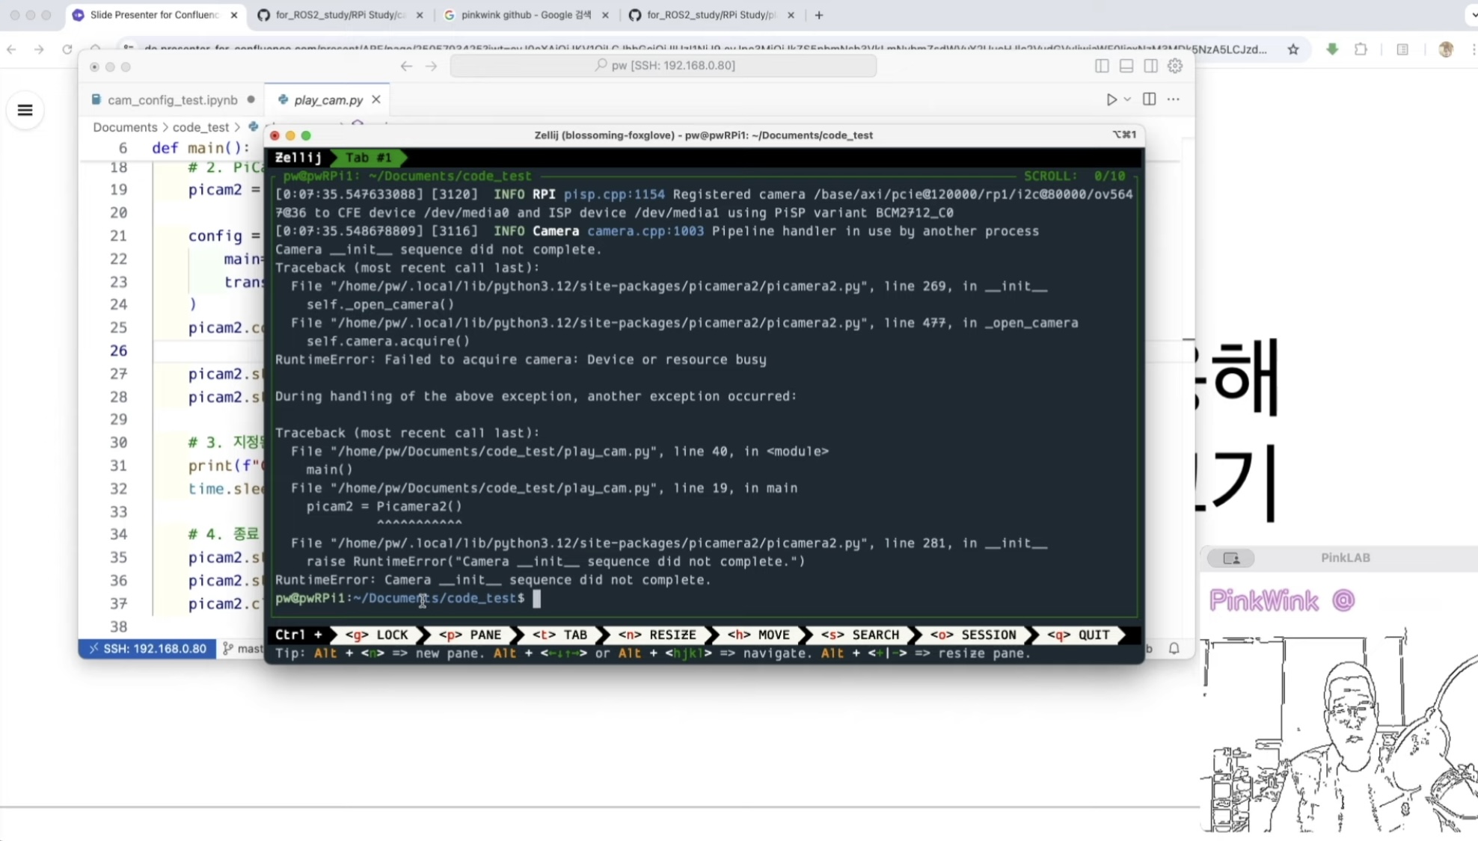Open the hamburger menu in the presenter
The height and width of the screenshot is (841, 1478).
click(x=25, y=111)
